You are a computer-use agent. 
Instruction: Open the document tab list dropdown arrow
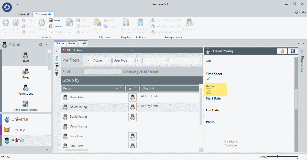tap(299, 44)
